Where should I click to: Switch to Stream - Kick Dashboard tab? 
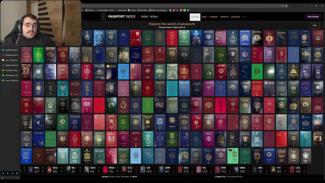[10, 80]
